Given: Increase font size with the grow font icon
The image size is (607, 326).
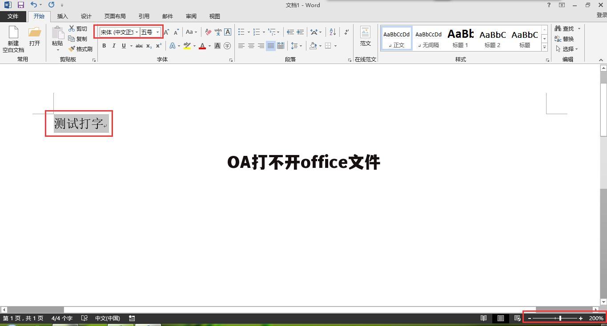Looking at the screenshot, I should [x=166, y=32].
